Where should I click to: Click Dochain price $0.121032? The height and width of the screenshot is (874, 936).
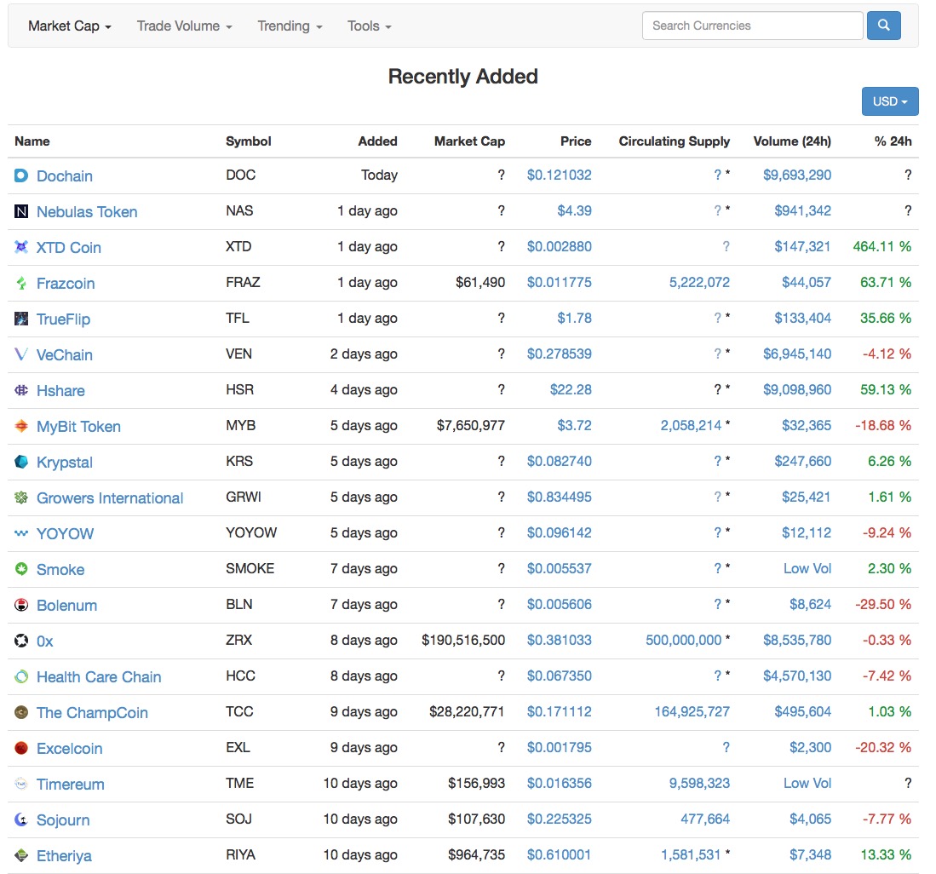pos(560,175)
